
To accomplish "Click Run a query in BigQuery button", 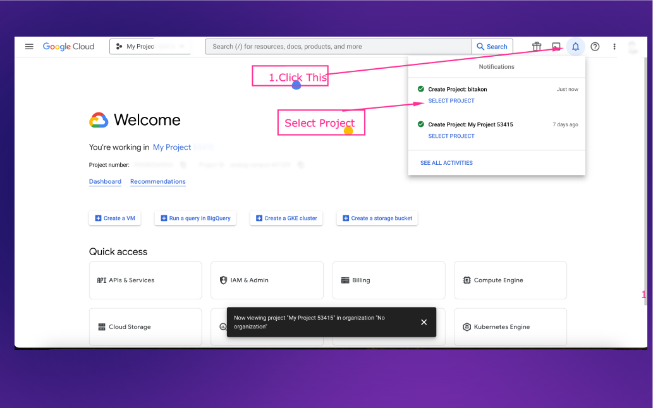I will coord(195,219).
